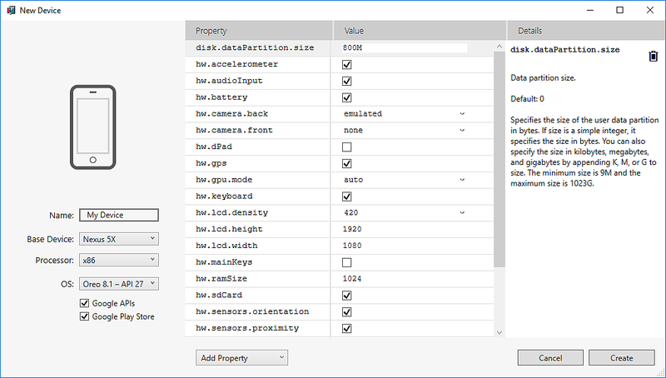Open the OS Oreo 8.1 dropdown
This screenshot has height=378, width=666.
click(x=118, y=283)
